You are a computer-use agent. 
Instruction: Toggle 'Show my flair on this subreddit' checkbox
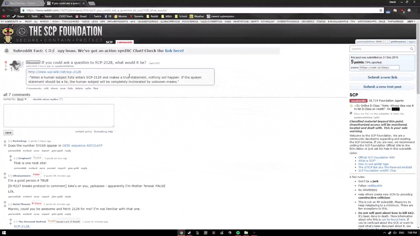[351, 113]
